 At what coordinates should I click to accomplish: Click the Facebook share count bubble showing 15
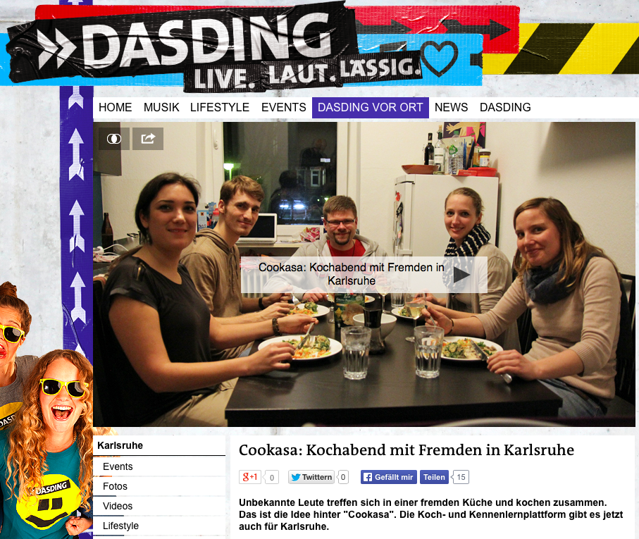point(461,477)
